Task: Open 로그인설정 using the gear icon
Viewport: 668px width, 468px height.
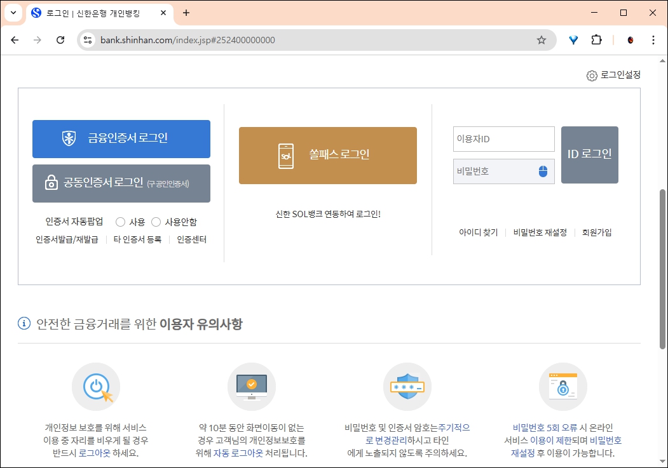Action: pos(592,75)
